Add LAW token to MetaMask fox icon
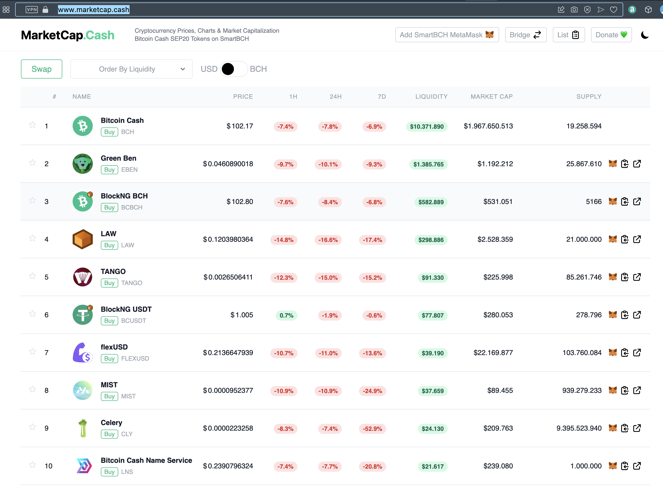663x486 pixels. [613, 239]
